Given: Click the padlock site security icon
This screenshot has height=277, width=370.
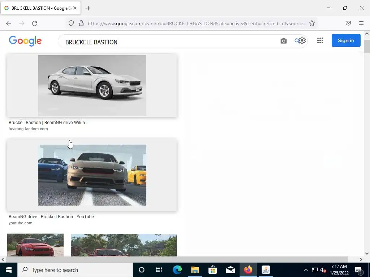Looking at the screenshot, I should [81, 23].
